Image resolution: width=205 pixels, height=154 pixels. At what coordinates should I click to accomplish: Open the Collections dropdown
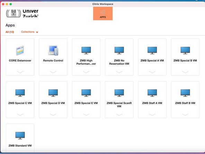(29, 32)
